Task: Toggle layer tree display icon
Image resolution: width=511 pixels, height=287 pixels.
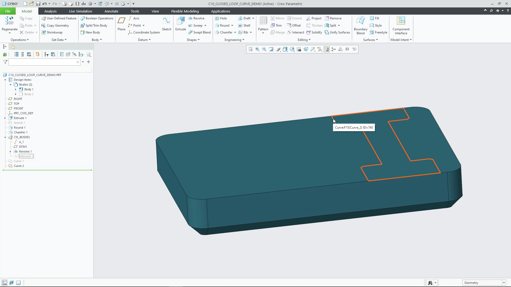Action: 68,54
